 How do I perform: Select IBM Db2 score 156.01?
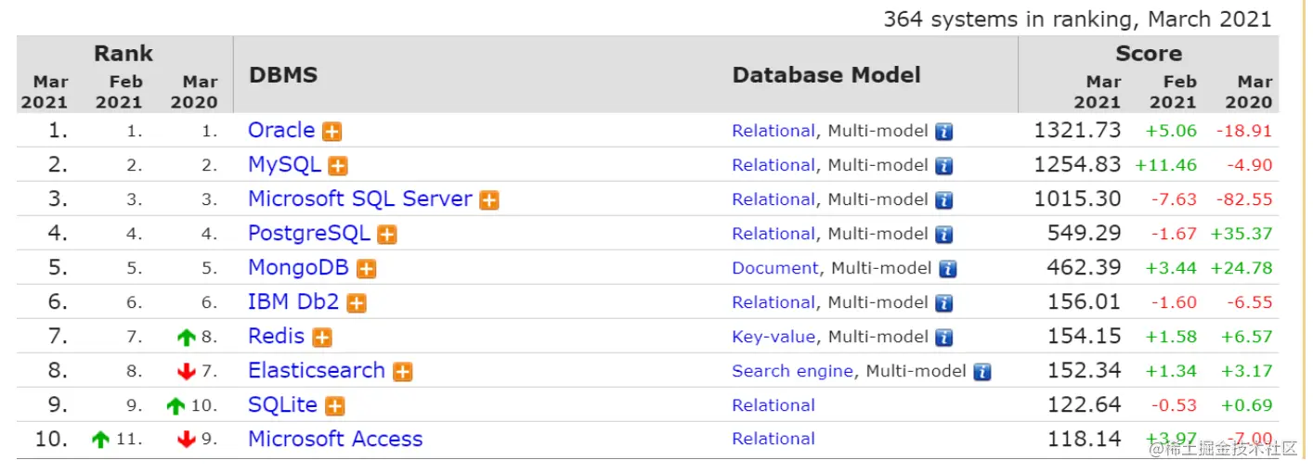[x=1085, y=302]
